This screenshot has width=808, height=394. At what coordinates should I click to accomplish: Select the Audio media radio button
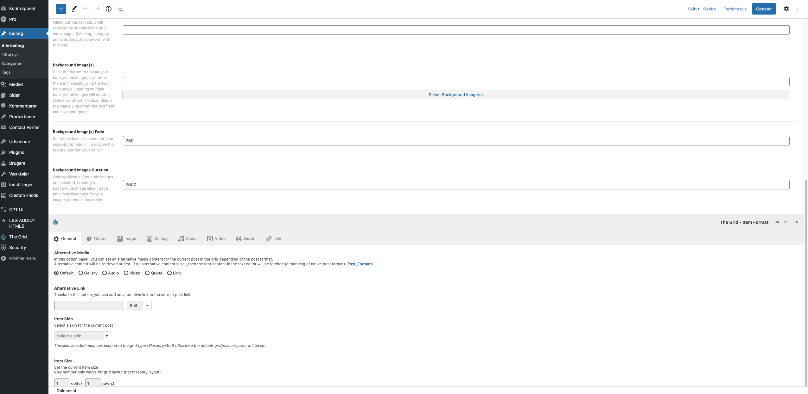[x=105, y=273]
